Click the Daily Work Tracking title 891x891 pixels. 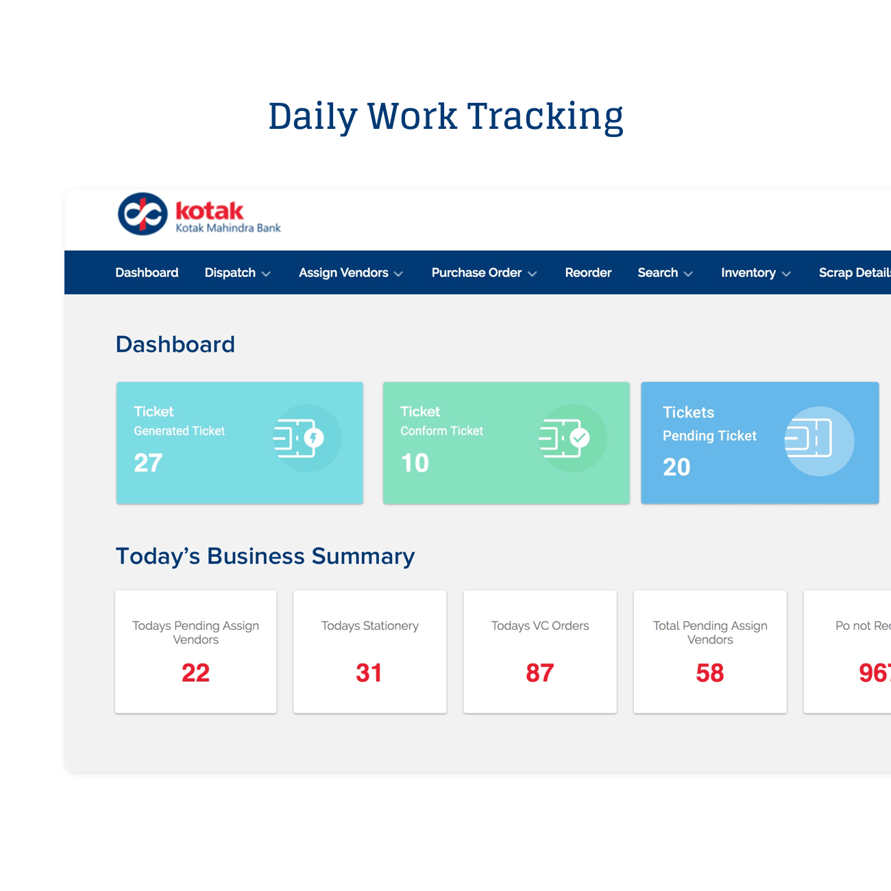coord(445,117)
